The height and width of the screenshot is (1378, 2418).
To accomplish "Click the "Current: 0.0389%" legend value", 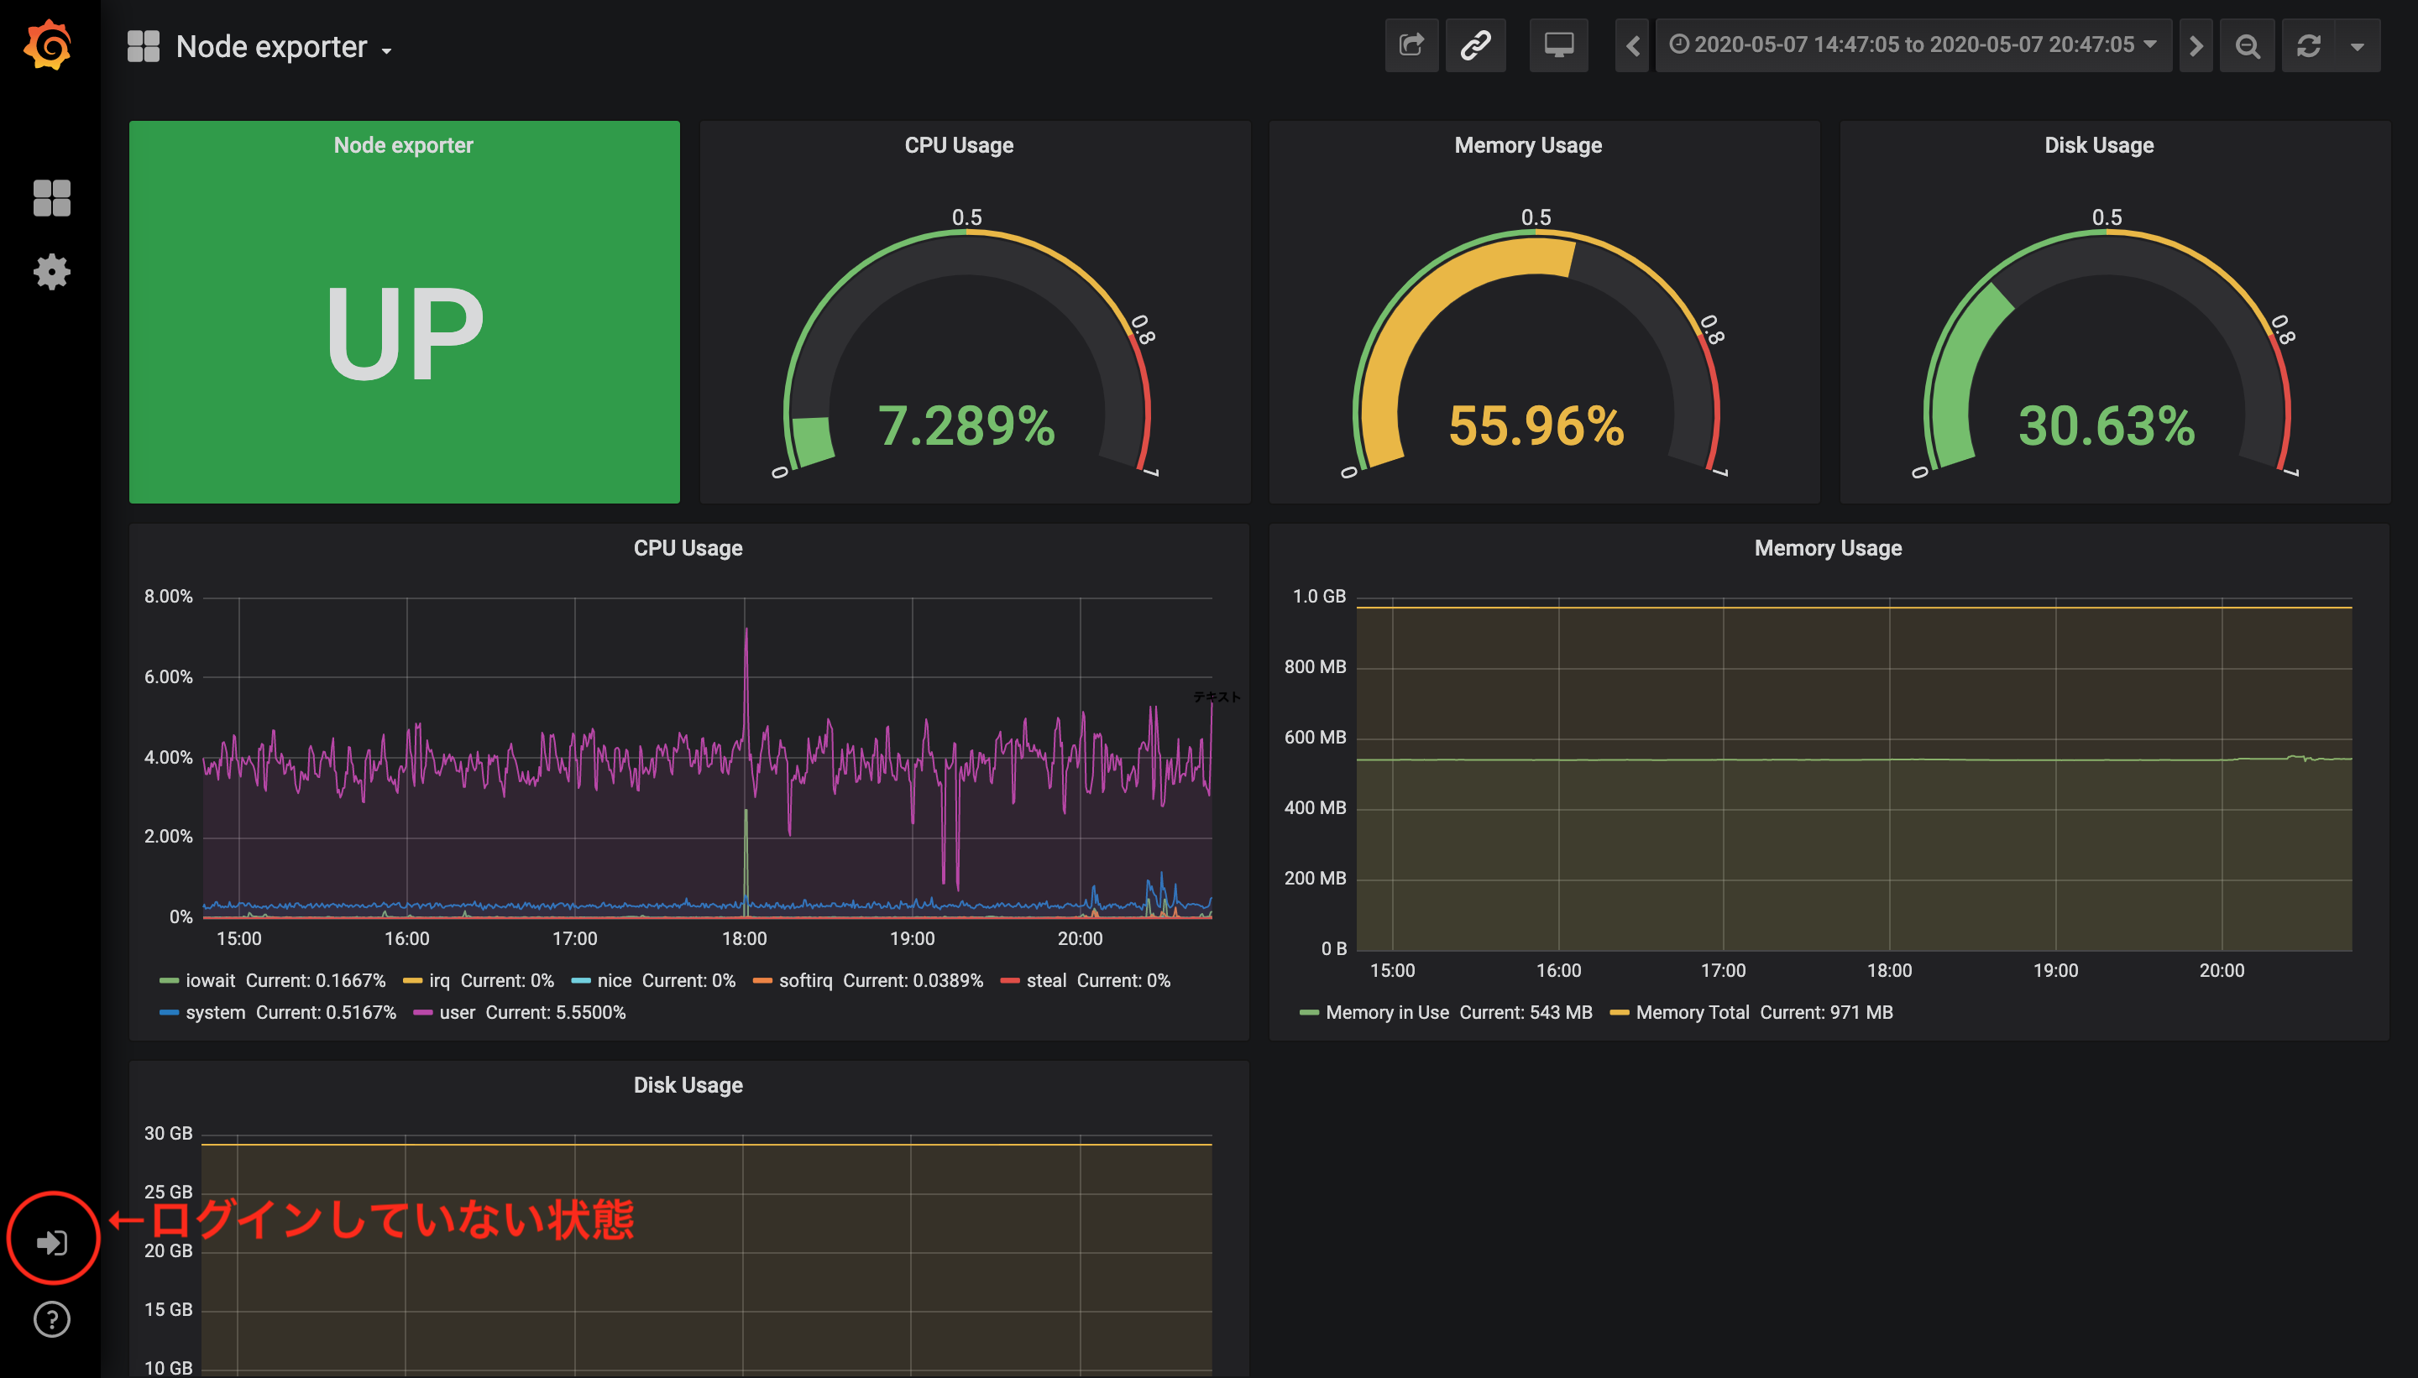I will tap(913, 980).
